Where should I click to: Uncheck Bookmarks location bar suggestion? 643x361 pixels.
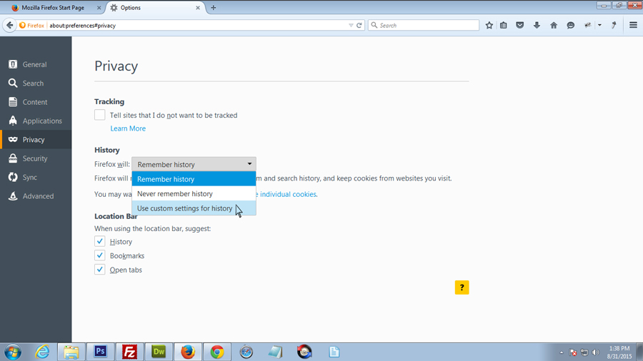pyautogui.click(x=99, y=255)
